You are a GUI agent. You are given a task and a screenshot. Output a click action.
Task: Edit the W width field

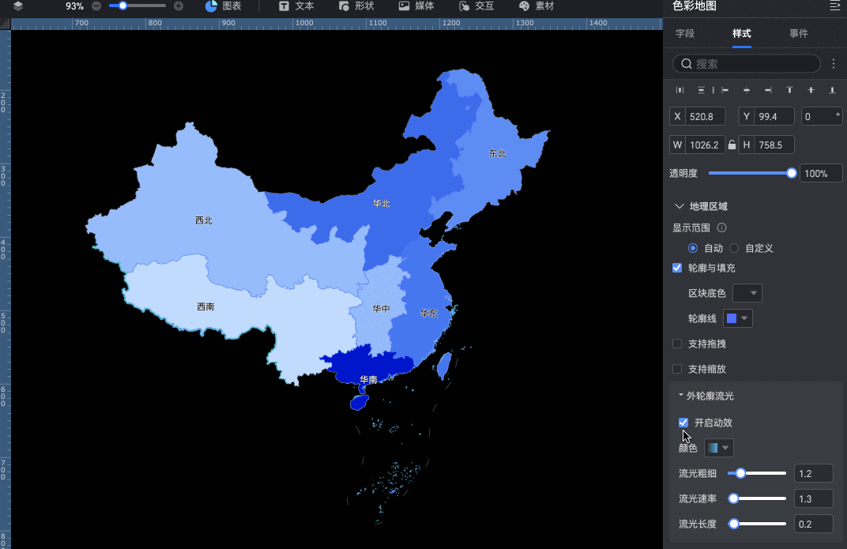coord(698,145)
